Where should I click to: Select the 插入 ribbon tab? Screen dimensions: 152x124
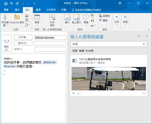tap(28, 10)
